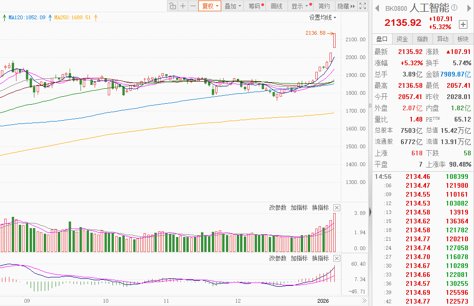The height and width of the screenshot is (306, 474).
Task: Toggle 画线 drawing mode
Action: click(x=277, y=6)
